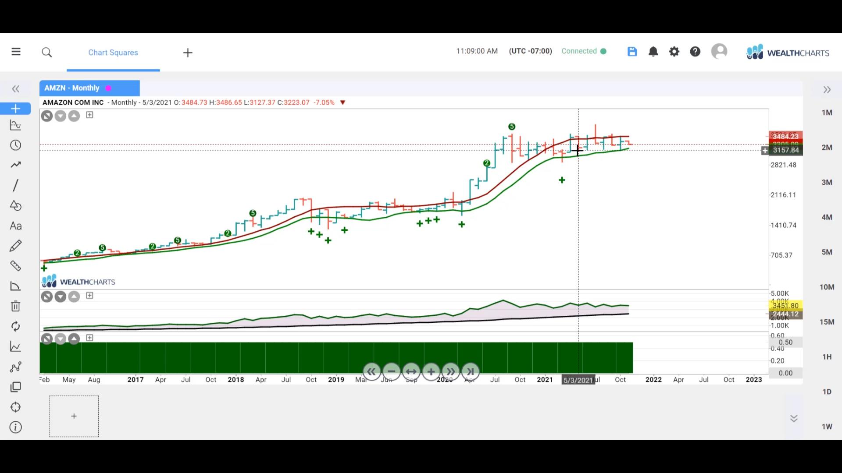Select the shapes drawing tool
This screenshot has height=473, width=842.
click(15, 205)
